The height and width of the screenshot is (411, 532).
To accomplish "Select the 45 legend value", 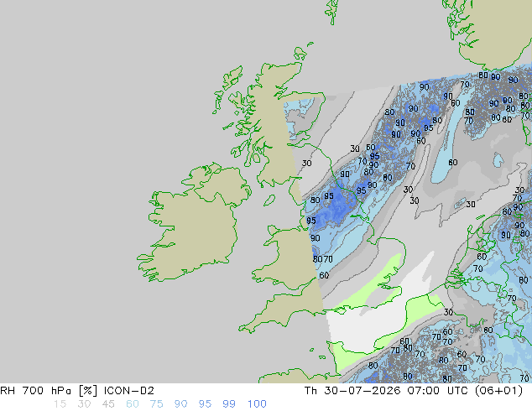I will [x=108, y=404].
